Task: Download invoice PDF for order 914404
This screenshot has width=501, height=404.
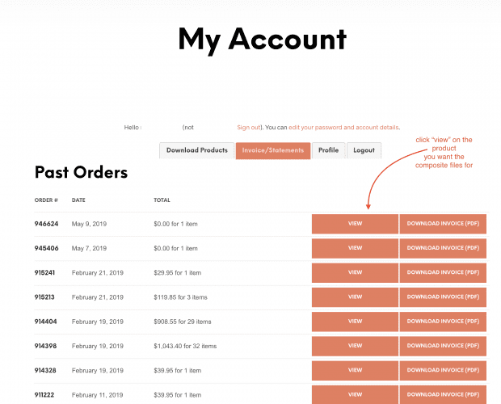Action: [443, 322]
